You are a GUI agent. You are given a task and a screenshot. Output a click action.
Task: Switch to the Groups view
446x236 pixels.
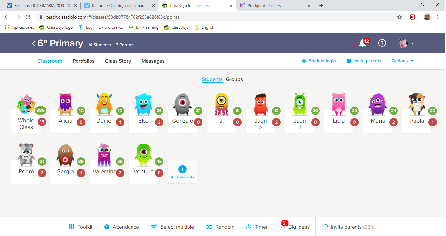pos(234,79)
